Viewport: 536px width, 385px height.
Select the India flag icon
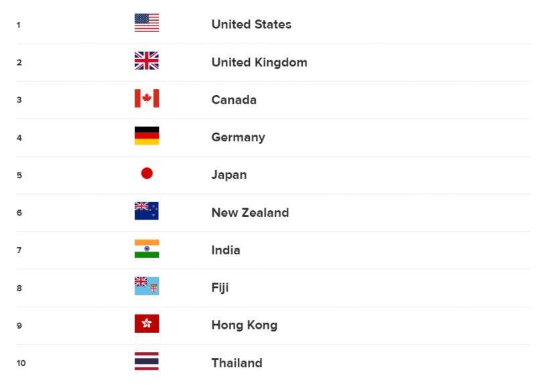coord(147,248)
